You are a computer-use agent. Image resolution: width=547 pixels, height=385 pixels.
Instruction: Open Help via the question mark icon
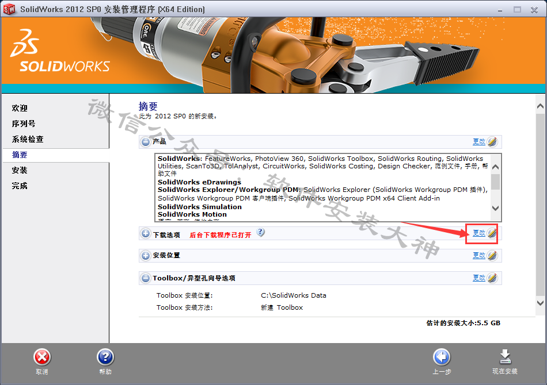pyautogui.click(x=105, y=357)
